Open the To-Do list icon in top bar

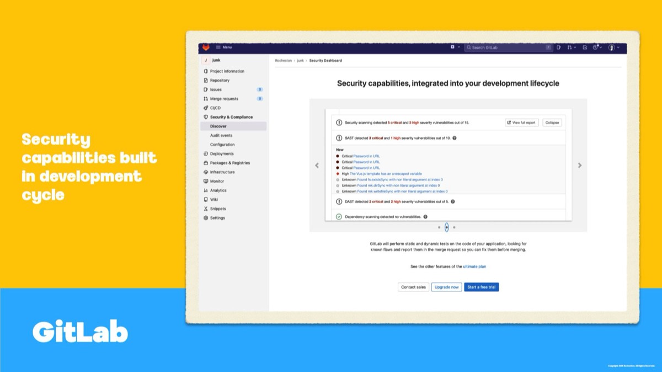(x=585, y=47)
